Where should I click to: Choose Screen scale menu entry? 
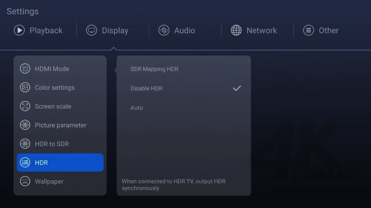(60, 106)
